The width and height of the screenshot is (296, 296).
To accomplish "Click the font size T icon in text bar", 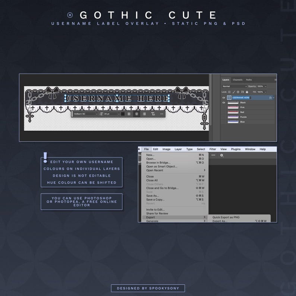I will pos(101,114).
